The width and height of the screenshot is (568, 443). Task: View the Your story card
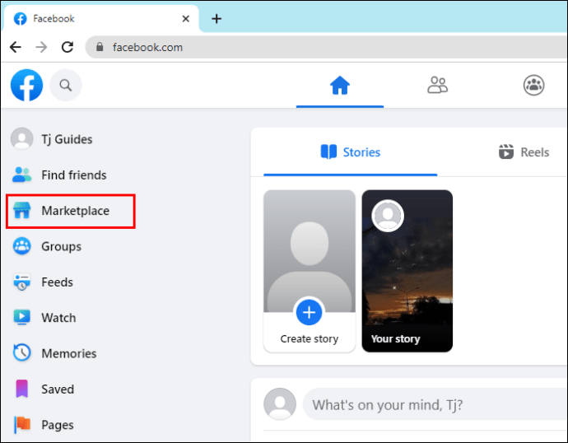tap(407, 271)
